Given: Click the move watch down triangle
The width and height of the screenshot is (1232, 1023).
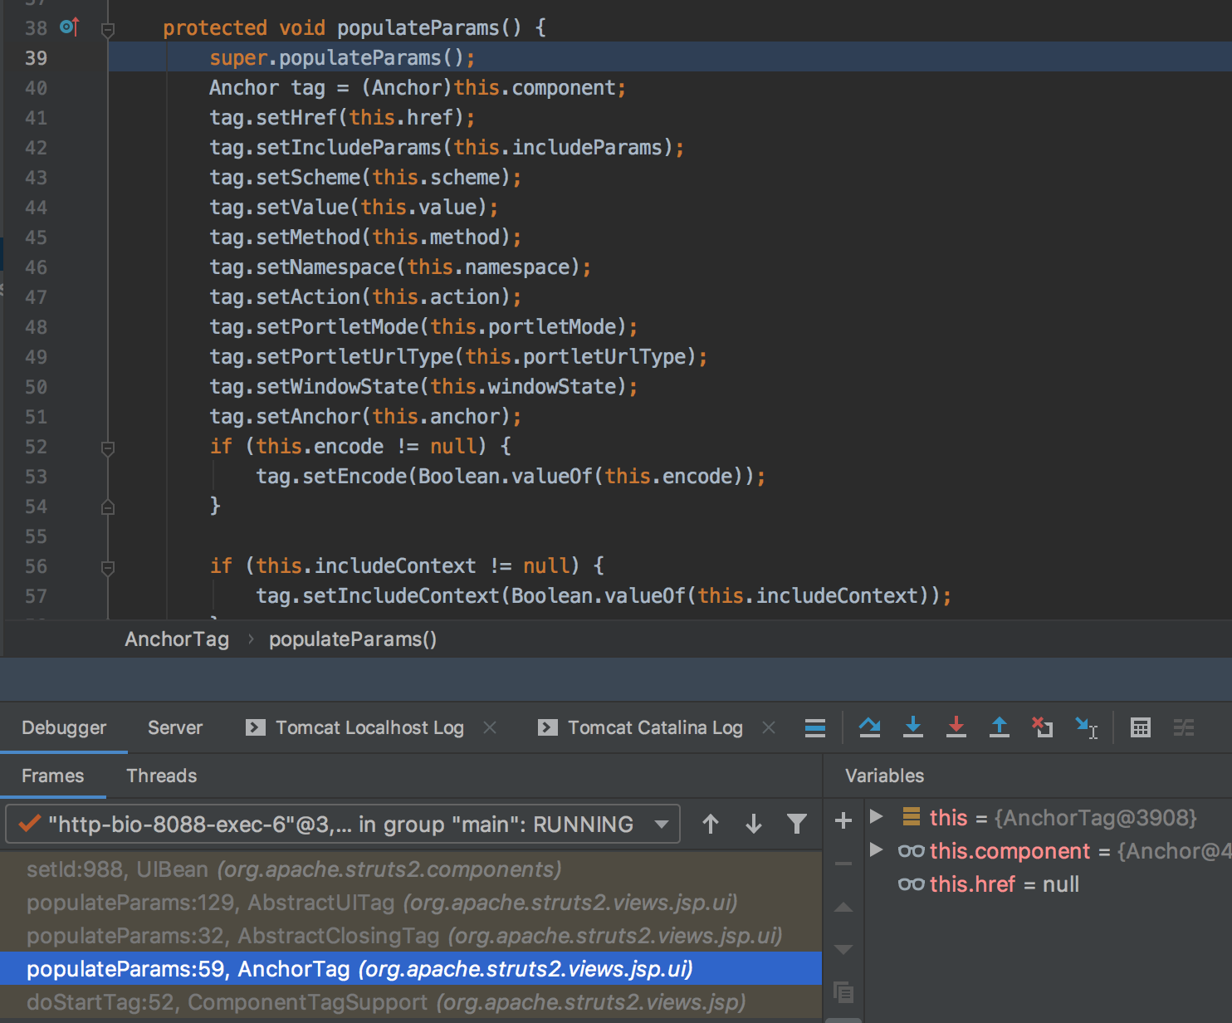Looking at the screenshot, I should point(843,950).
